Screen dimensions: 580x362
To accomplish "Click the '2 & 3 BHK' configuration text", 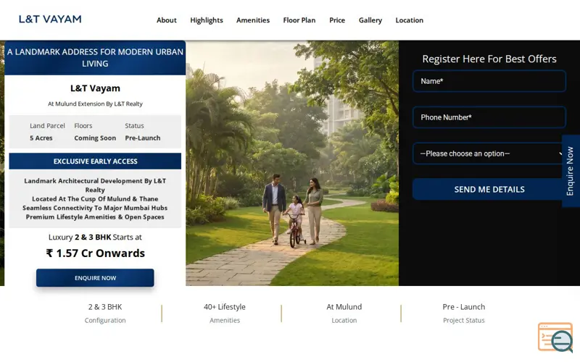I will pyautogui.click(x=105, y=307).
